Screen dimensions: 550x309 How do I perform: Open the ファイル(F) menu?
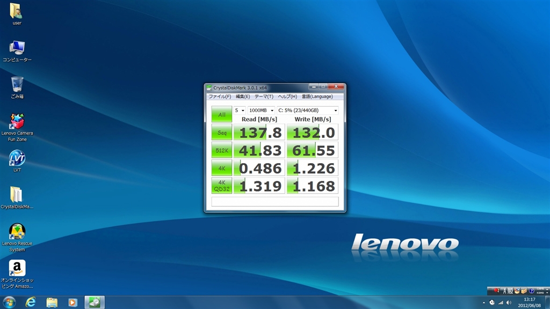point(220,97)
